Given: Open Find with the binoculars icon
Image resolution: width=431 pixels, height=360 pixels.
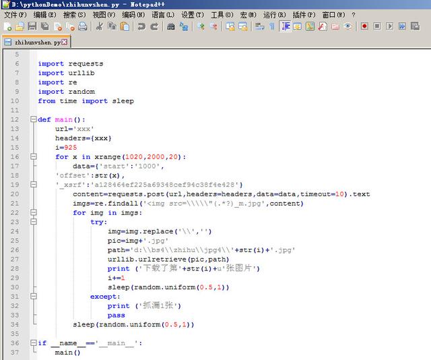Looking at the screenshot, I should 171,26.
